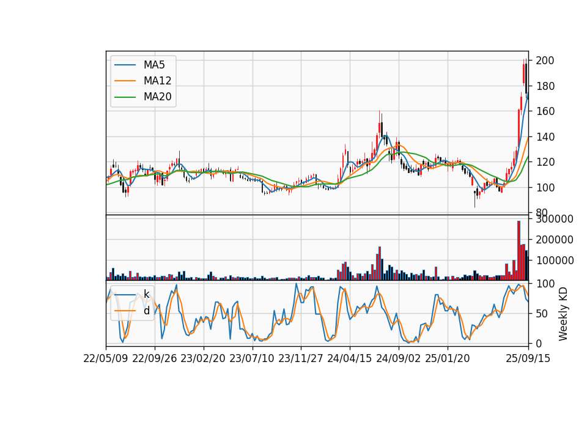Click the 23/07/10 date axis label

(x=251, y=358)
